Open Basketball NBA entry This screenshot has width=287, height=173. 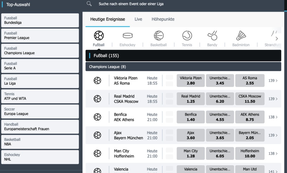(40, 142)
